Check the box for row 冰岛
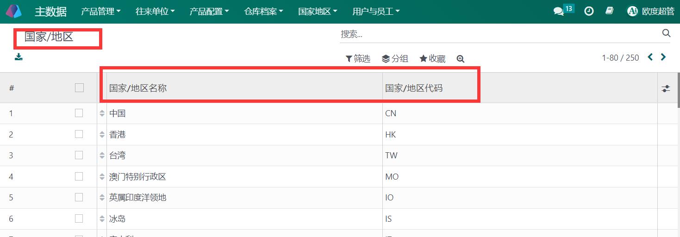The width and height of the screenshot is (680, 237). click(x=79, y=218)
